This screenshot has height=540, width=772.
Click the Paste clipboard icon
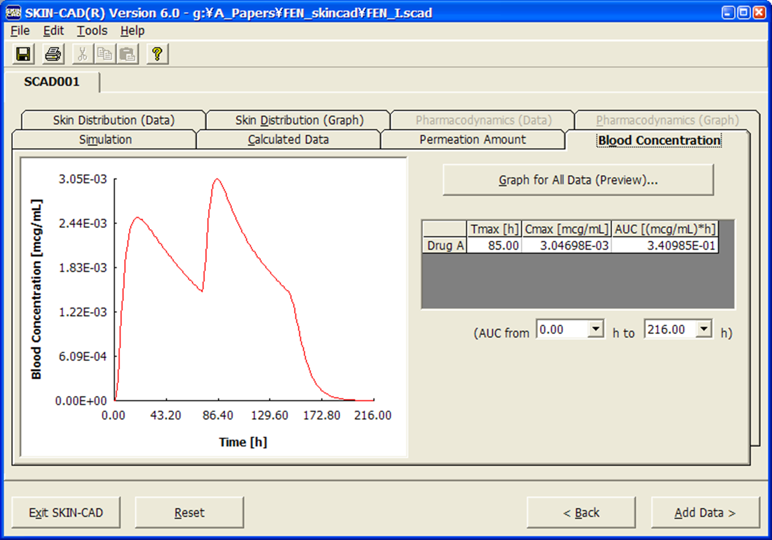[128, 54]
